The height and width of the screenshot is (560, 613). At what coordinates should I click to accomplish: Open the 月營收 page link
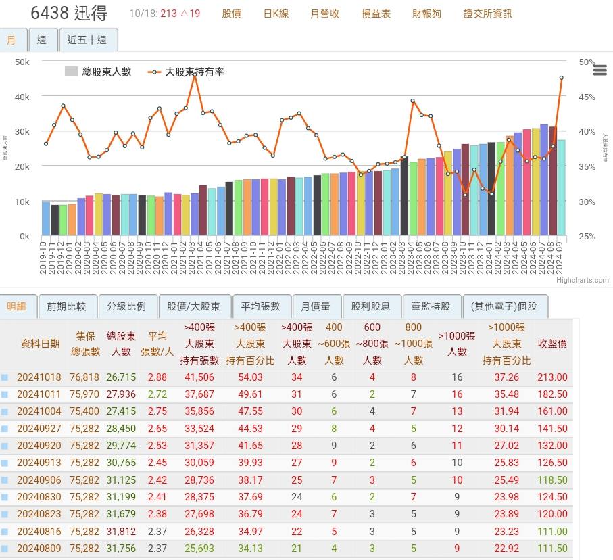pos(324,14)
